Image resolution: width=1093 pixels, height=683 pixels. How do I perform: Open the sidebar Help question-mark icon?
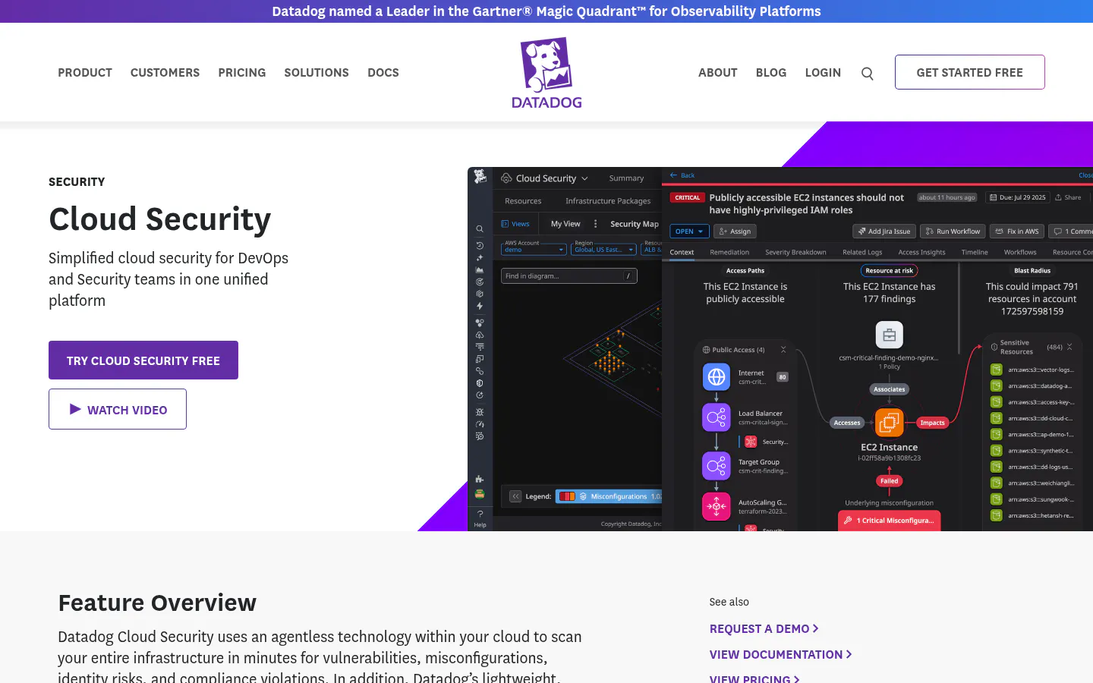pos(480,514)
